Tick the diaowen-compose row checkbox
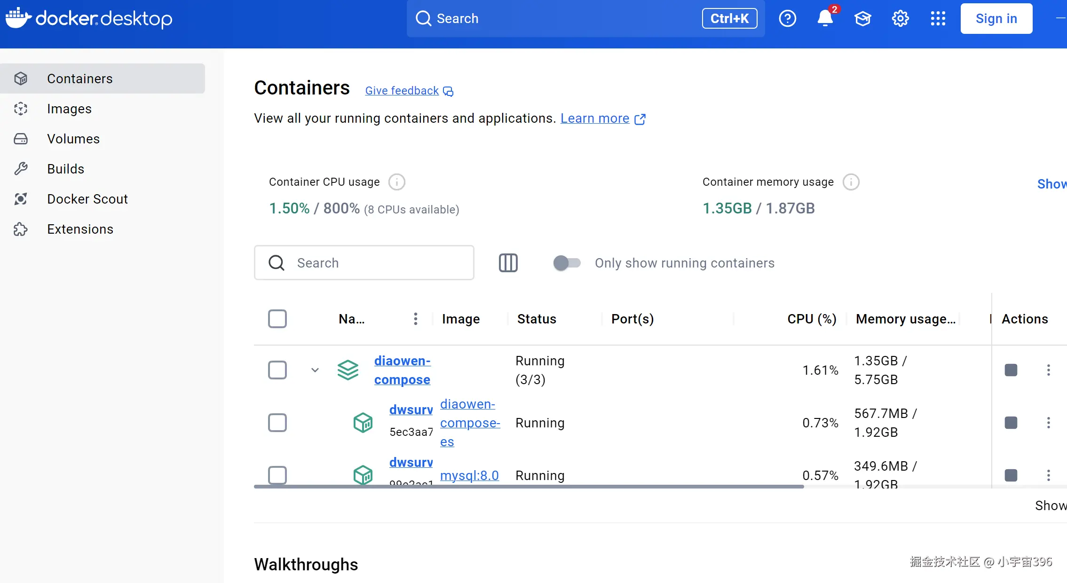The image size is (1067, 583). (277, 370)
